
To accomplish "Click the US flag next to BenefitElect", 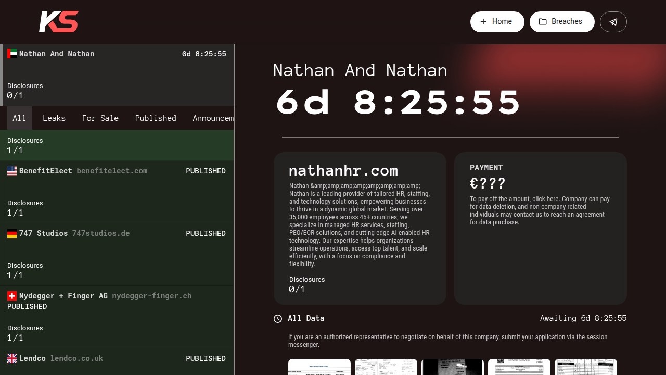I will (12, 171).
